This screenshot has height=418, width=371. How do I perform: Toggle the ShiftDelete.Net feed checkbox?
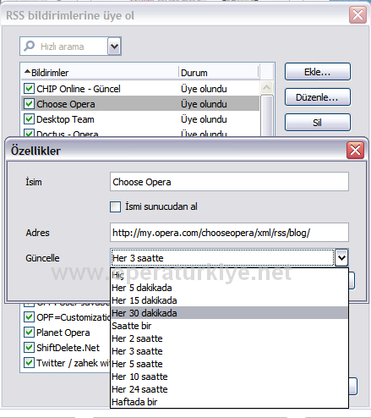(29, 348)
